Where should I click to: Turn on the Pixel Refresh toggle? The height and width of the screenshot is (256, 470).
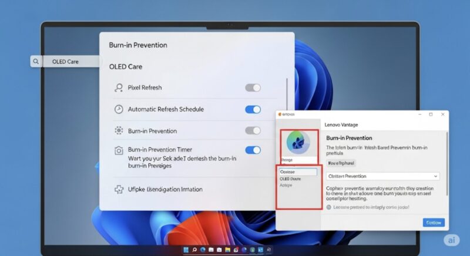(x=253, y=87)
